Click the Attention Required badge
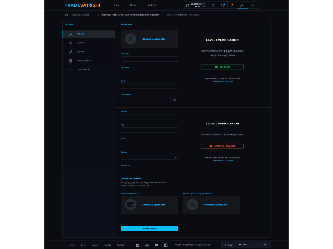 coord(222,146)
